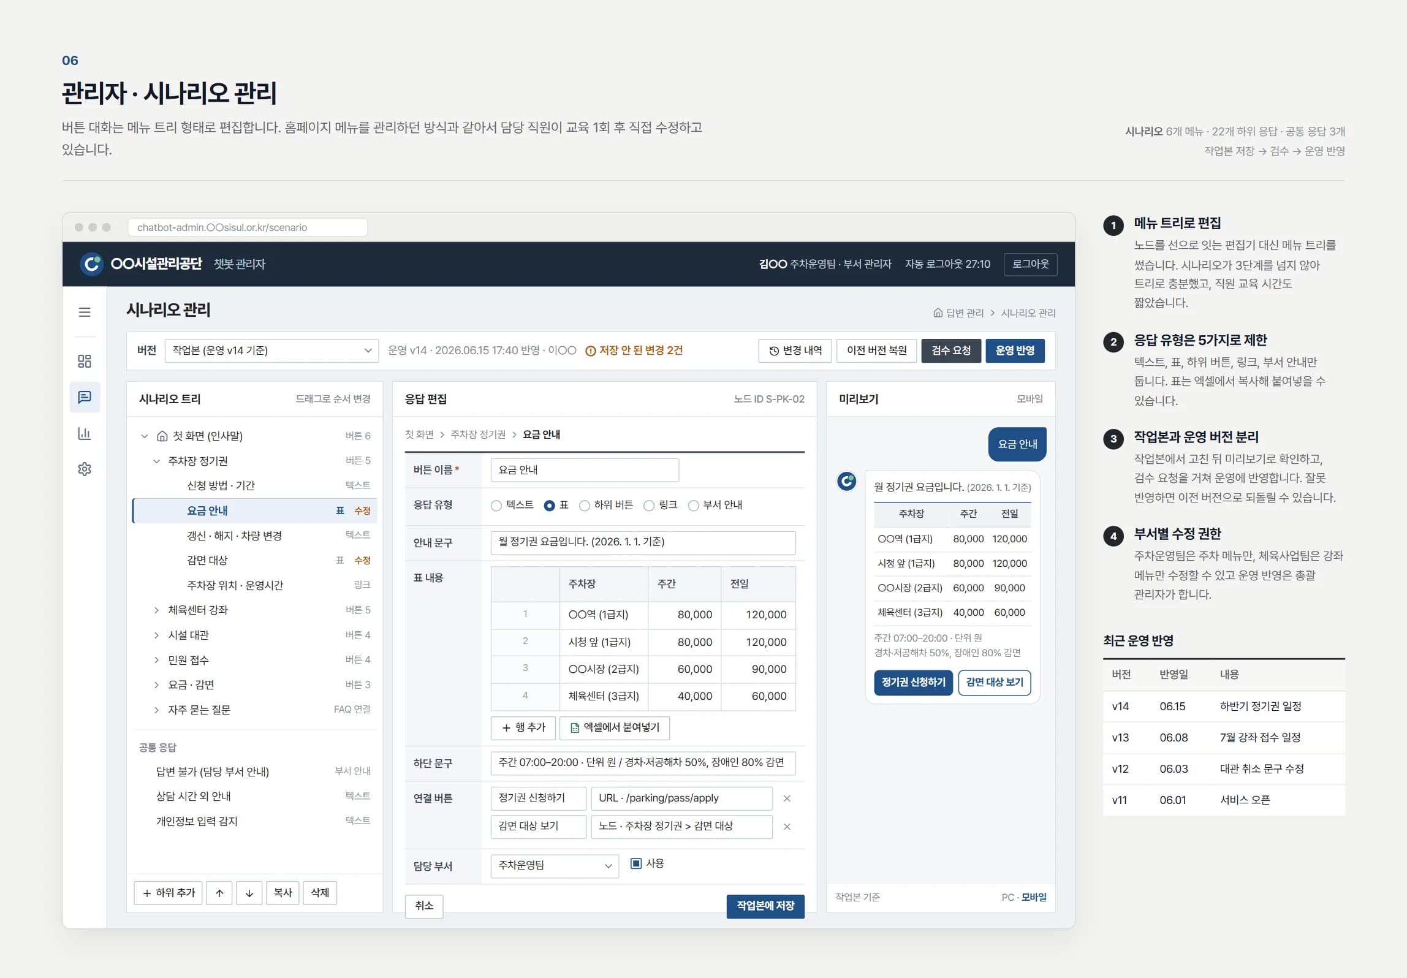Open the dashboard grid icon in sidebar
The width and height of the screenshot is (1407, 978).
85,361
